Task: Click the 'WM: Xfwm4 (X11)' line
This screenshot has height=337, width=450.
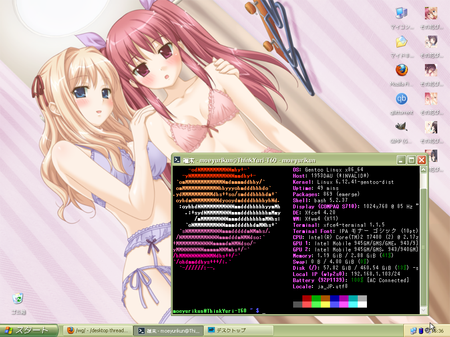Action: [316, 219]
